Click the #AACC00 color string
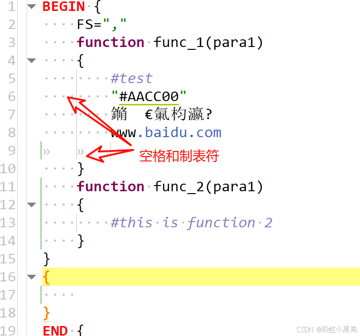Image resolution: width=360 pixels, height=336 pixels. tap(149, 96)
